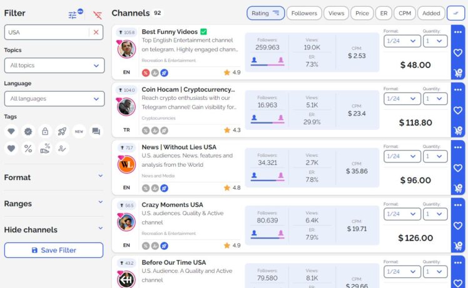The height and width of the screenshot is (288, 468).
Task: Open more options for Coin Hocam
Action: [x=458, y=89]
